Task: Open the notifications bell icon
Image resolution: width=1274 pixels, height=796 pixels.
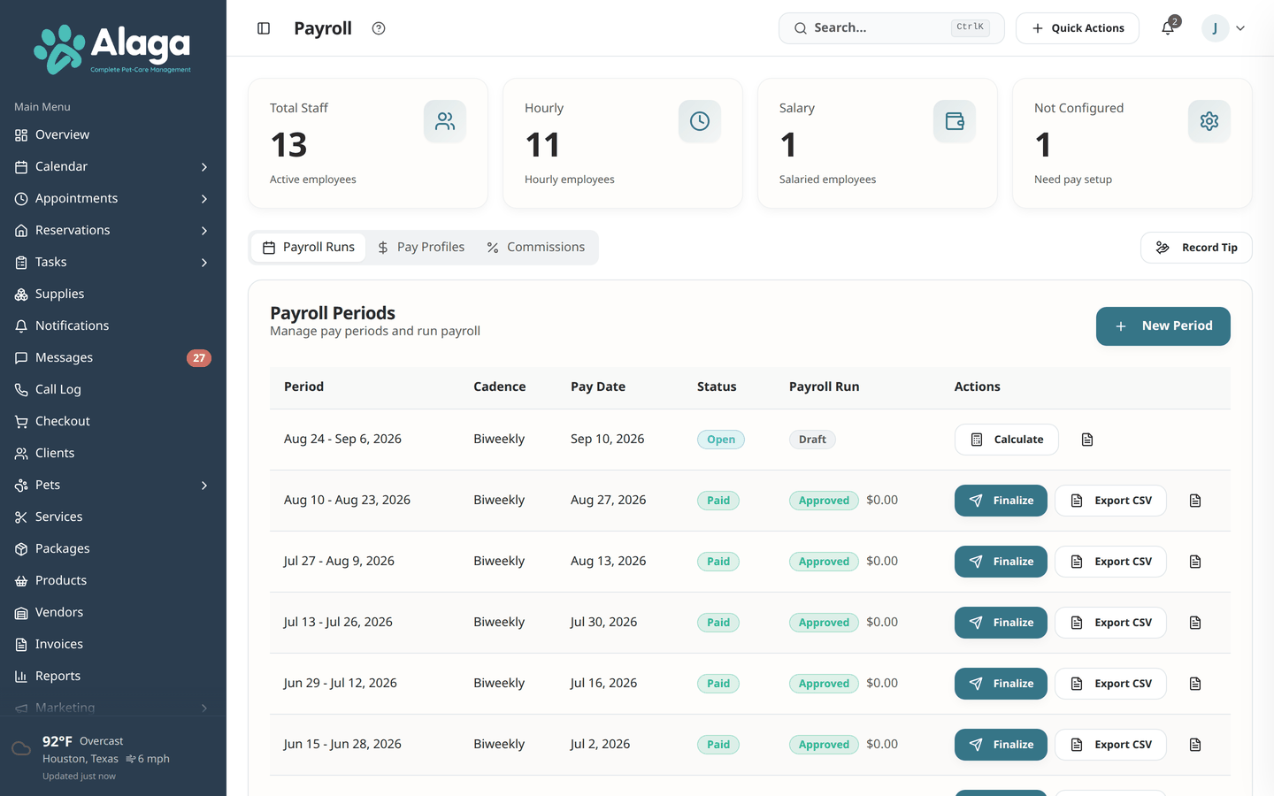Action: tap(1168, 28)
